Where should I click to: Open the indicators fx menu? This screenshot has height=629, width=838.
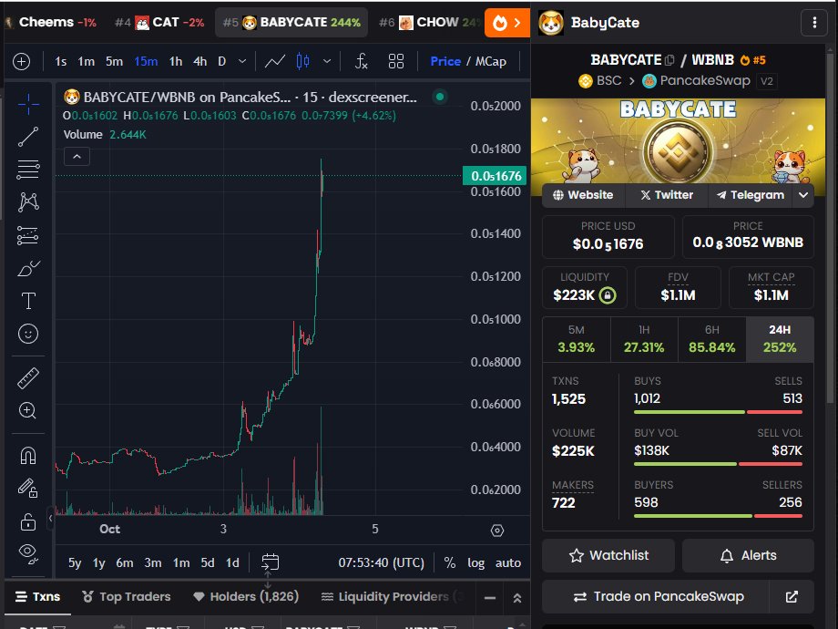click(x=362, y=61)
